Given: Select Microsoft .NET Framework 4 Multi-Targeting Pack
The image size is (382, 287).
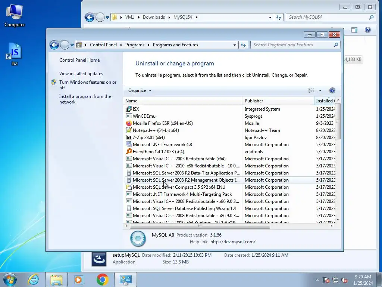Looking at the screenshot, I should point(230,194).
